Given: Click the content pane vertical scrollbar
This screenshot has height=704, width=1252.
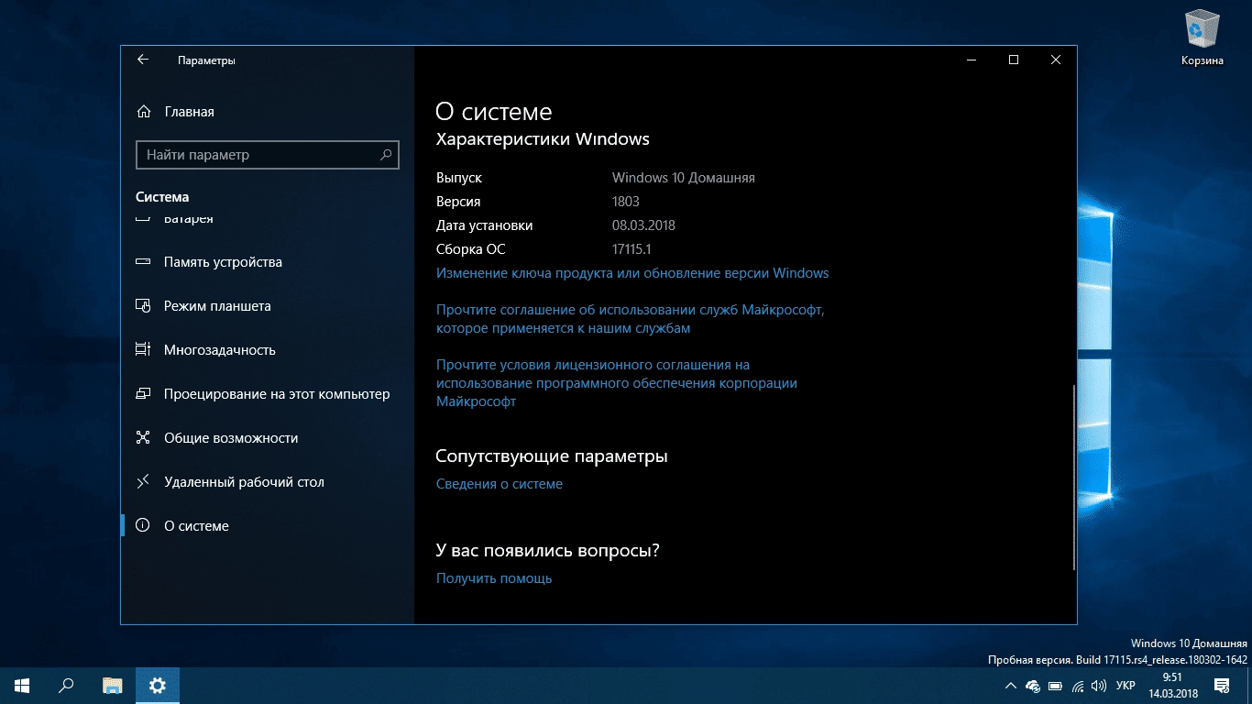Looking at the screenshot, I should pos(1072,477).
